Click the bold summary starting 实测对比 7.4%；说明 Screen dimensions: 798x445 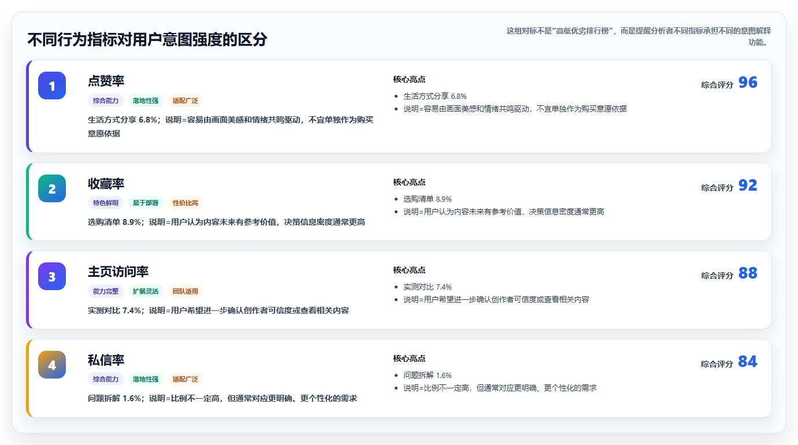(218, 310)
